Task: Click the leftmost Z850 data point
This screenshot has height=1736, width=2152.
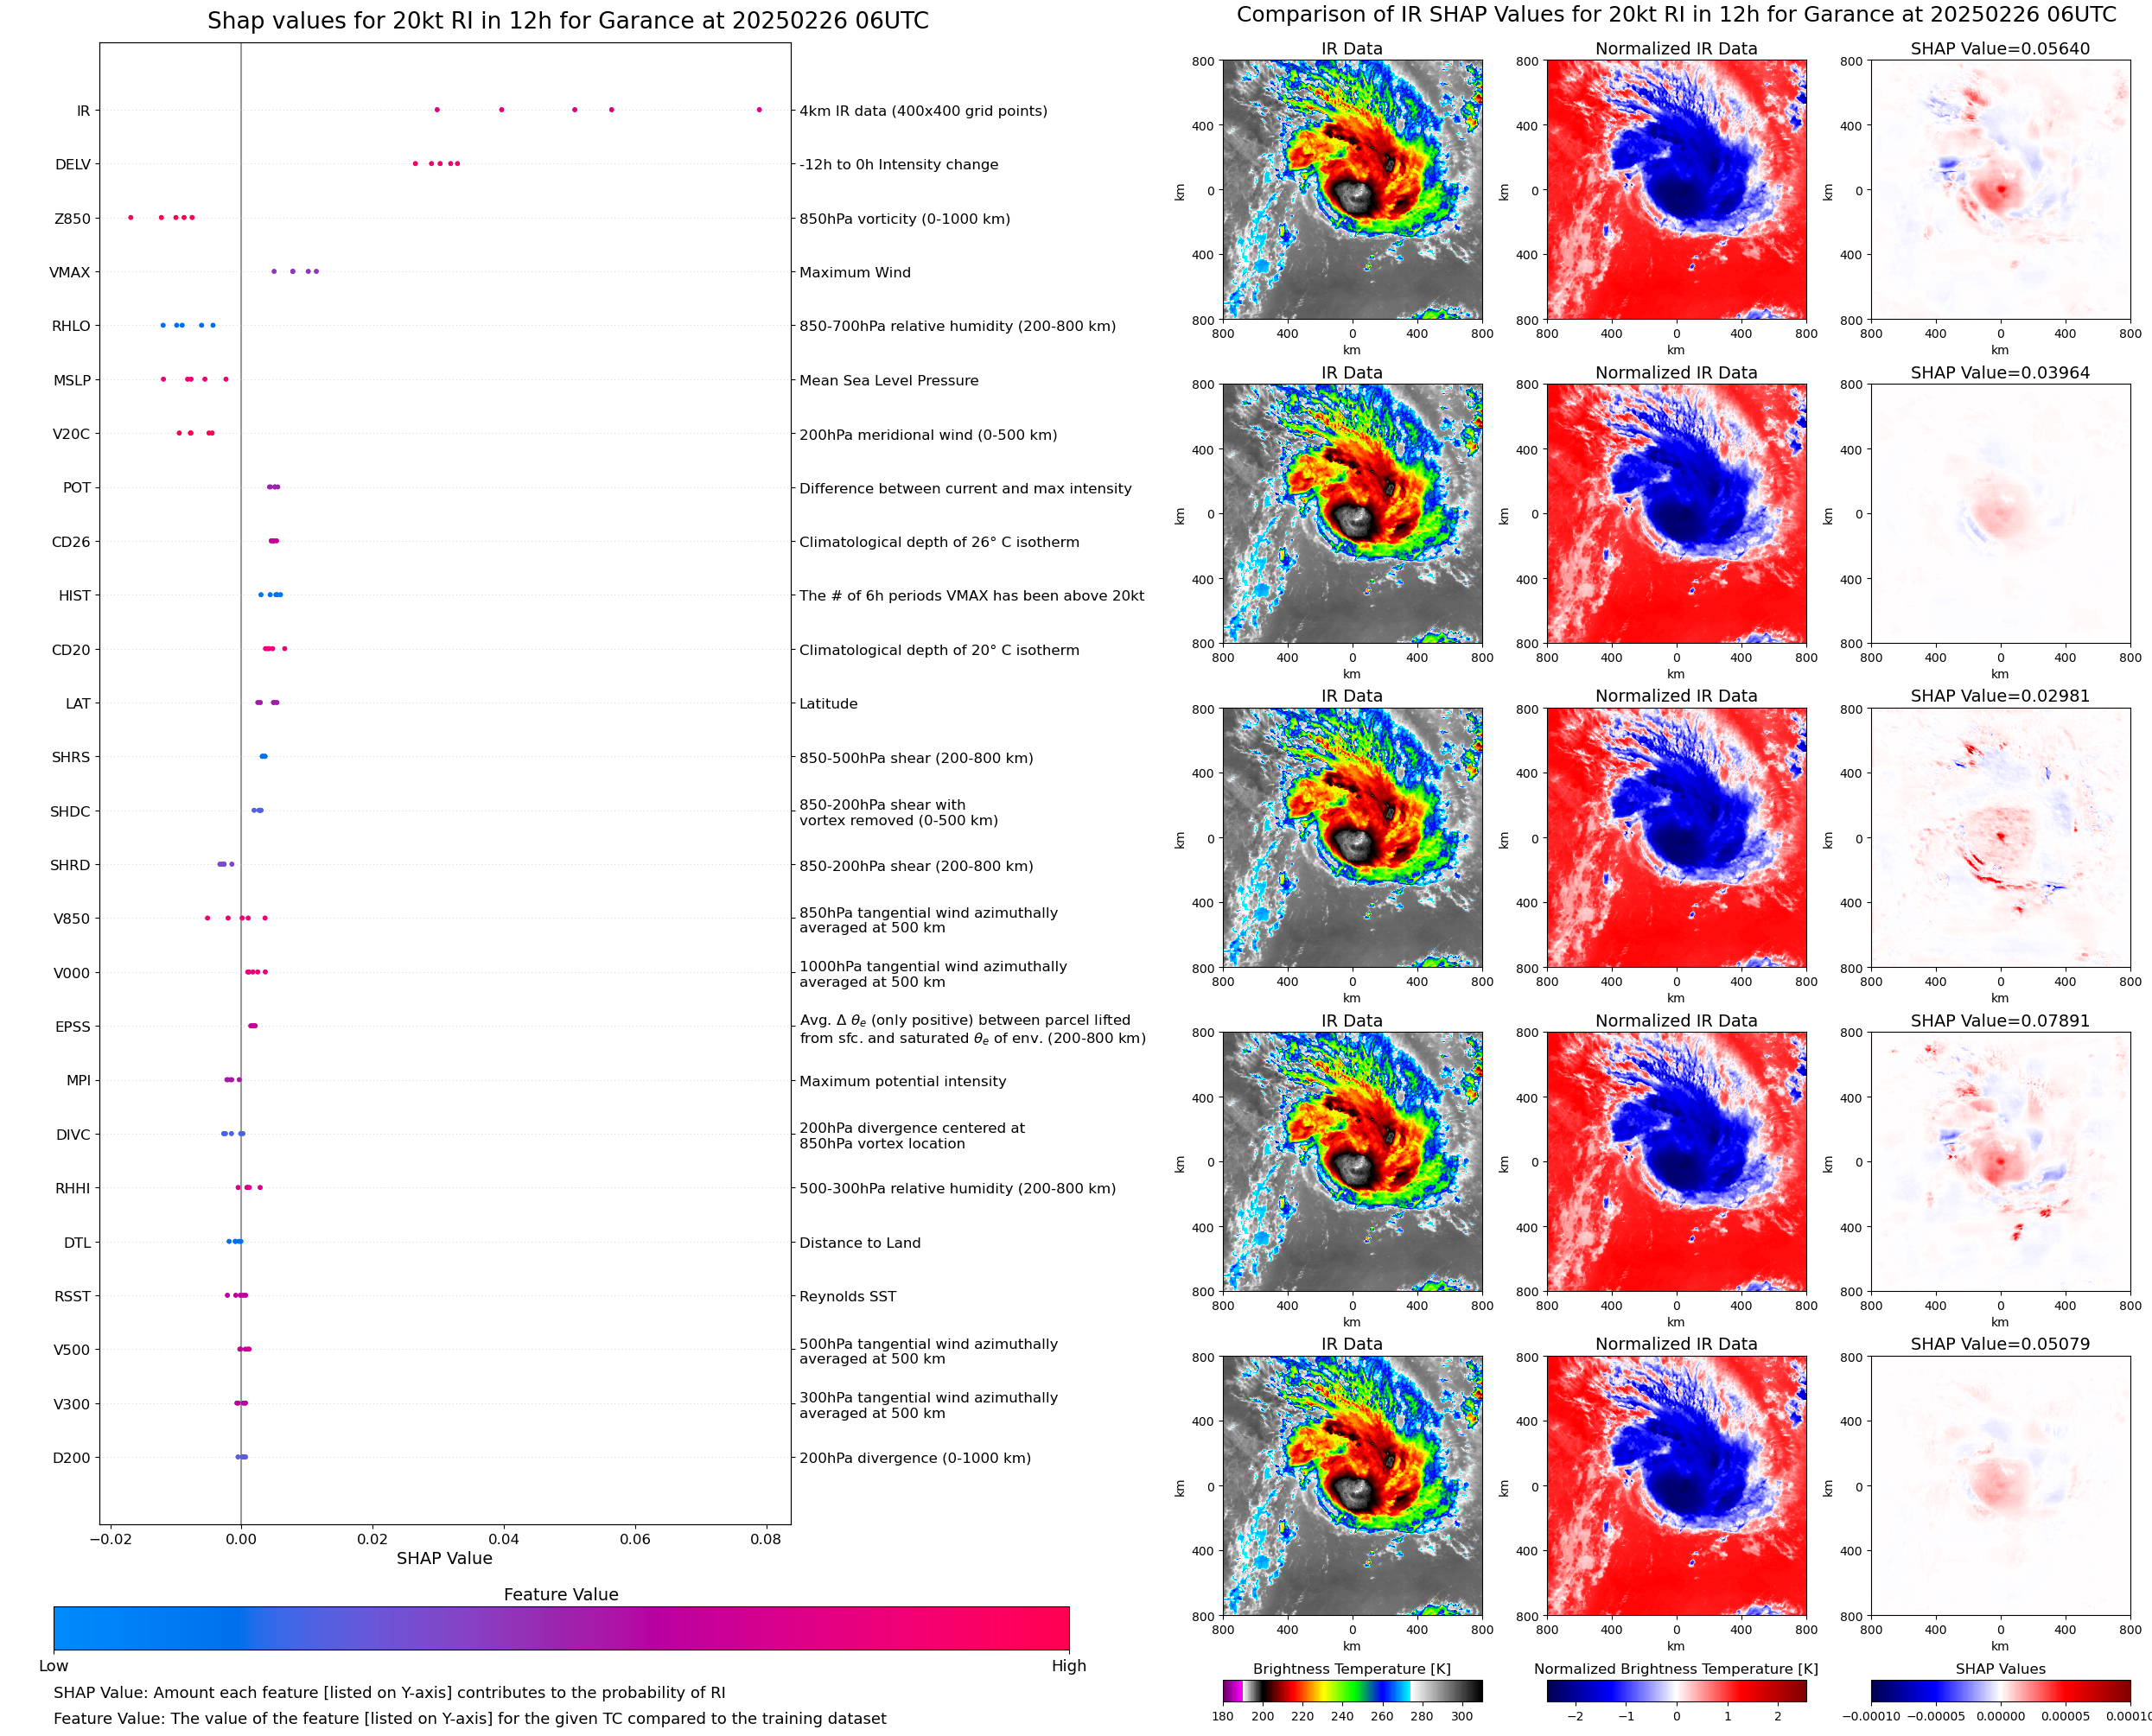Action: [131, 218]
